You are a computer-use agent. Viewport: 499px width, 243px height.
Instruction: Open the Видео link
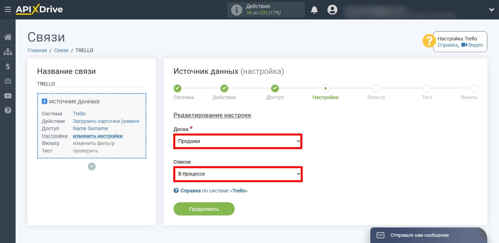pyautogui.click(x=472, y=45)
